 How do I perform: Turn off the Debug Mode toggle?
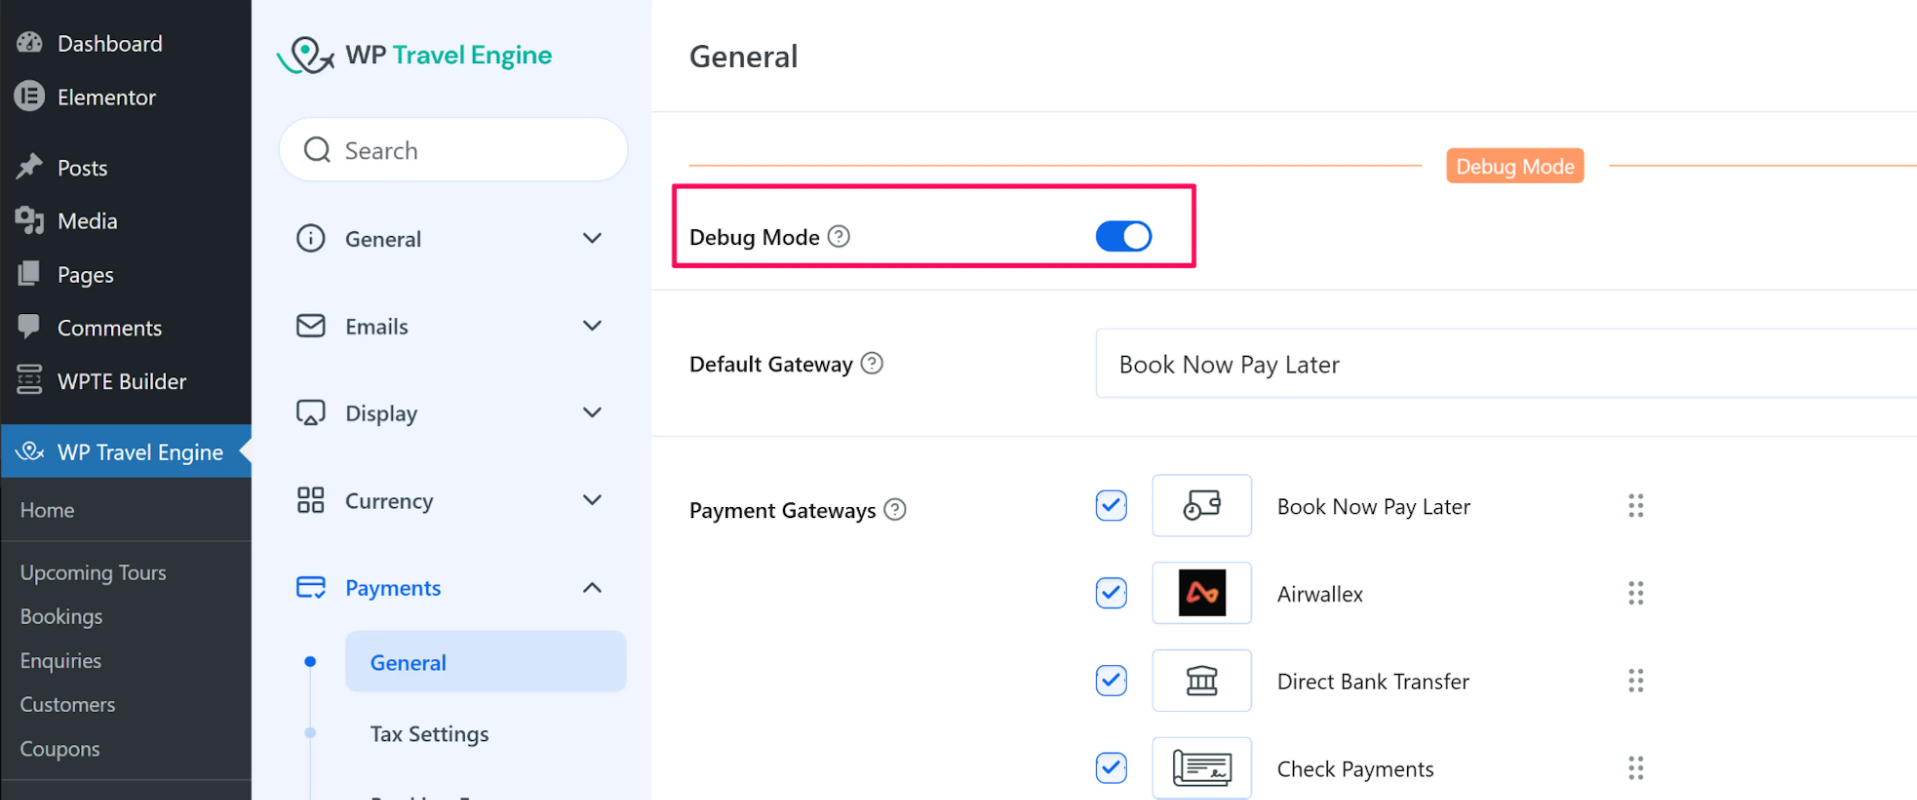(x=1123, y=236)
